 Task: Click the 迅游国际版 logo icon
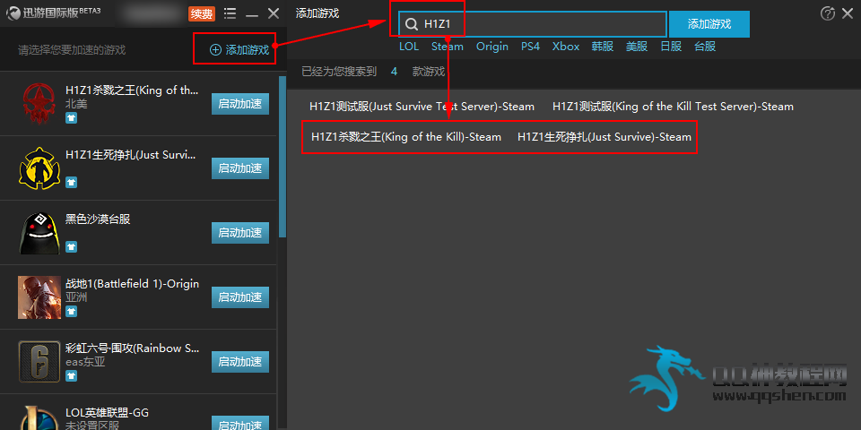(x=13, y=13)
